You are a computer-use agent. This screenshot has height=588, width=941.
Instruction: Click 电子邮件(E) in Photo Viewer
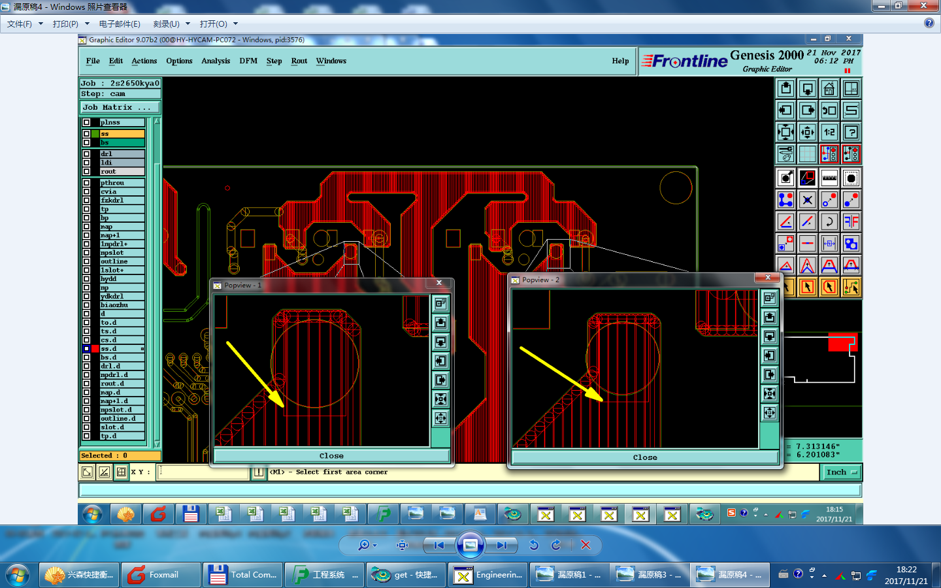tap(120, 24)
